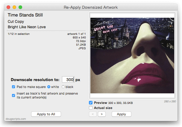
Task: Click the album artwork preview image
Action: point(132,56)
